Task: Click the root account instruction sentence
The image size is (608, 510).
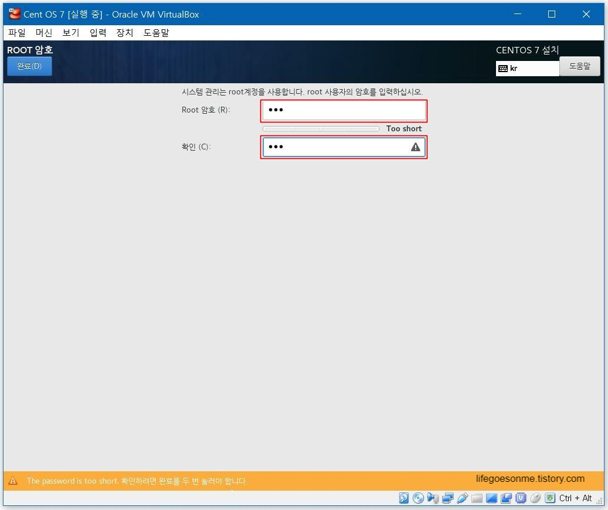Action: tap(303, 92)
